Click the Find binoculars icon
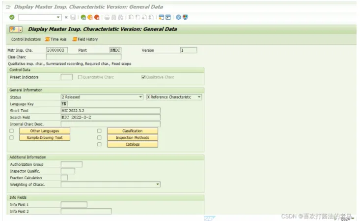This screenshot has width=360, height=221. point(113,17)
